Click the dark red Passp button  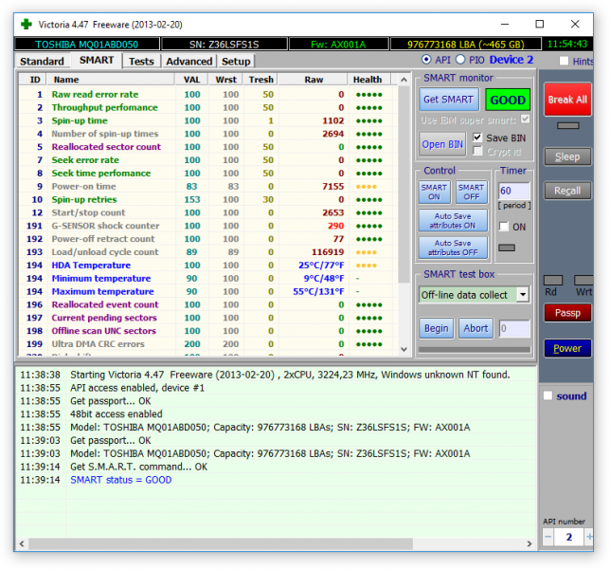(x=567, y=312)
